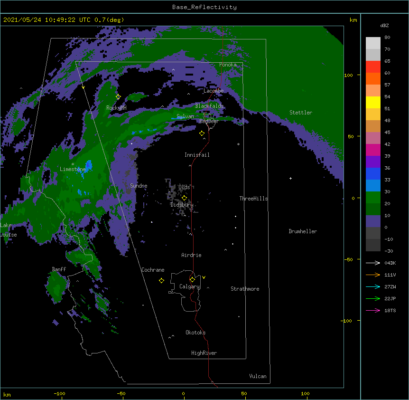Viewport: 409px width, 400px height.
Task: Click the Didsbury town label
Action: 182,205
